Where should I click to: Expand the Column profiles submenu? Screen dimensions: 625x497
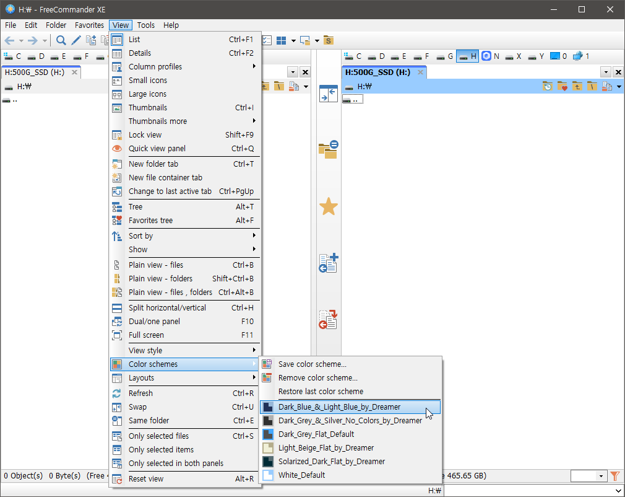[186, 67]
